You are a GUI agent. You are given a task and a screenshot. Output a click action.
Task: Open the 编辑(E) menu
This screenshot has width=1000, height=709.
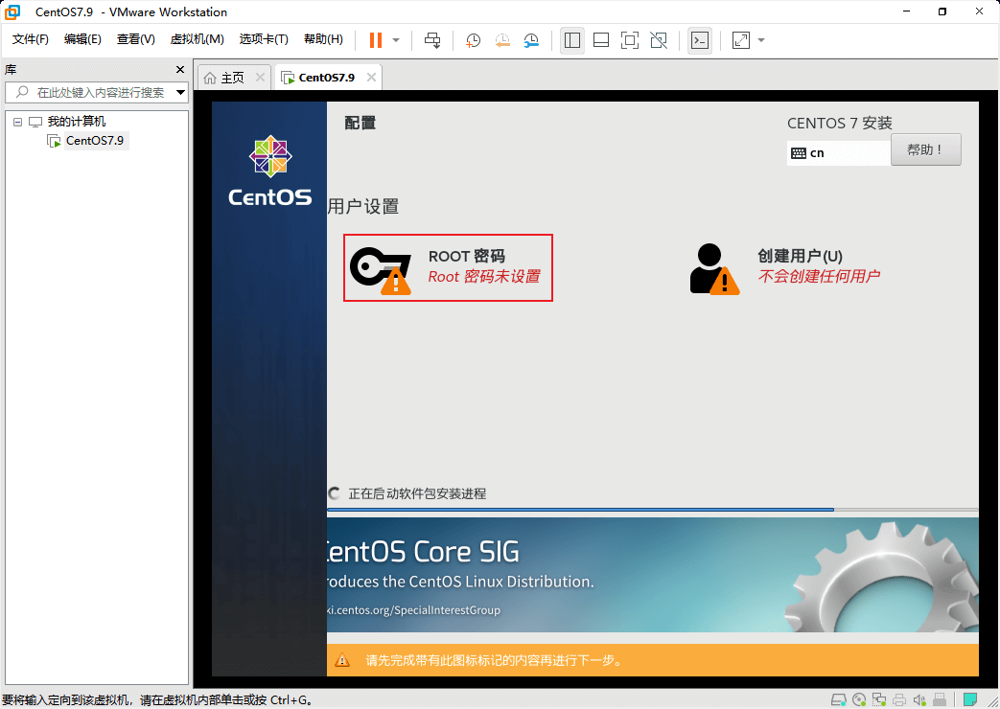[x=82, y=39]
